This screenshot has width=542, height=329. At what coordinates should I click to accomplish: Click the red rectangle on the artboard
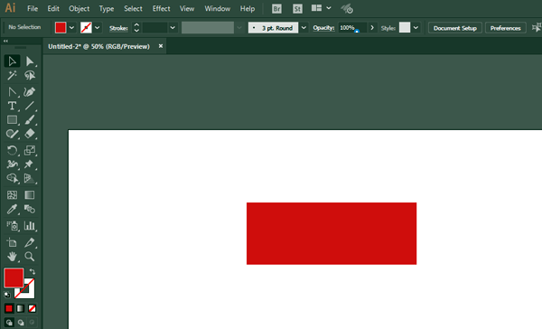click(x=332, y=233)
